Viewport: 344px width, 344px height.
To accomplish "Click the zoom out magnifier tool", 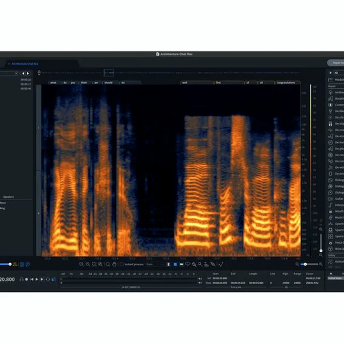I will (88, 264).
